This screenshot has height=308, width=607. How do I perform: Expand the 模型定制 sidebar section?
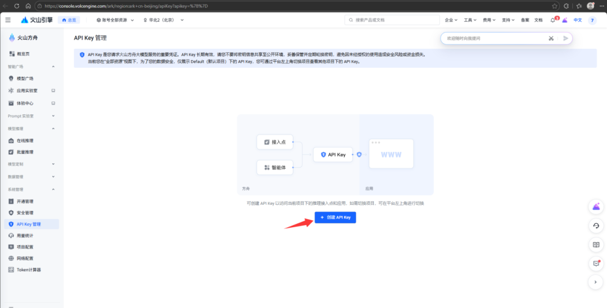coord(53,164)
